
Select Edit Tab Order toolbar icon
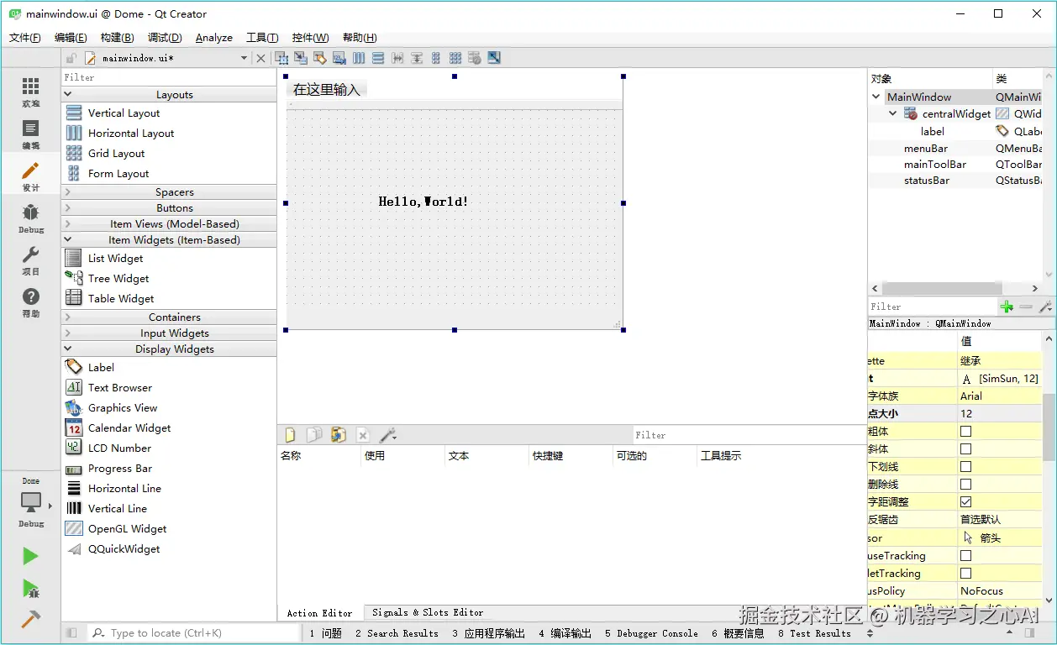coord(339,58)
